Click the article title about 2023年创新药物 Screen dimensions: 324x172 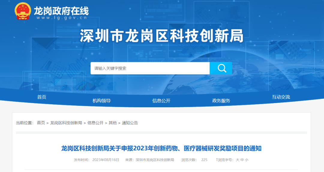click(161, 148)
